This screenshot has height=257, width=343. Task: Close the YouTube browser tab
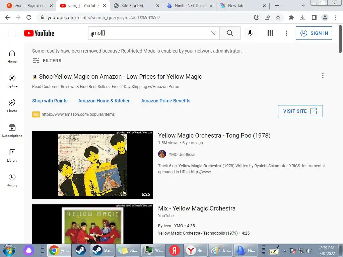coord(105,6)
